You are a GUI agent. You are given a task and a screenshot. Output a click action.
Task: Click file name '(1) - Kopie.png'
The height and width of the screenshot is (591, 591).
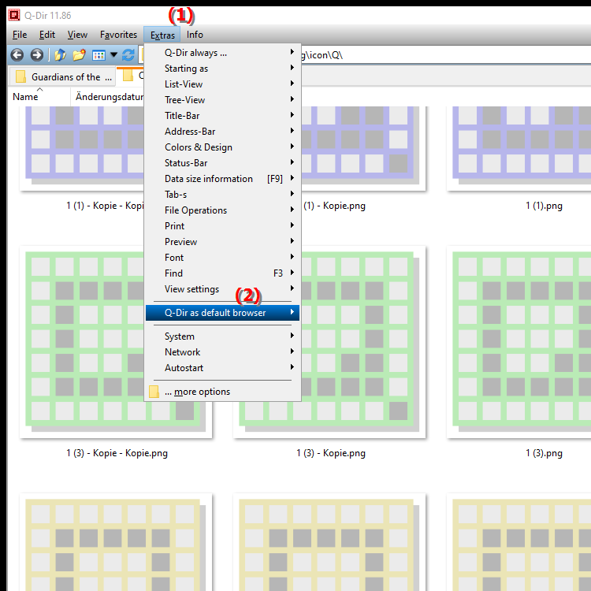click(x=334, y=206)
